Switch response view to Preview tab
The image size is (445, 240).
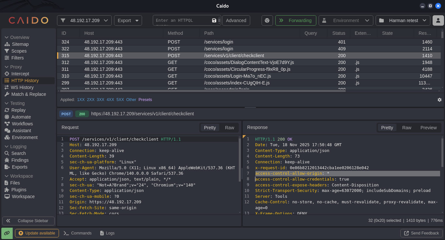pyautogui.click(x=428, y=128)
